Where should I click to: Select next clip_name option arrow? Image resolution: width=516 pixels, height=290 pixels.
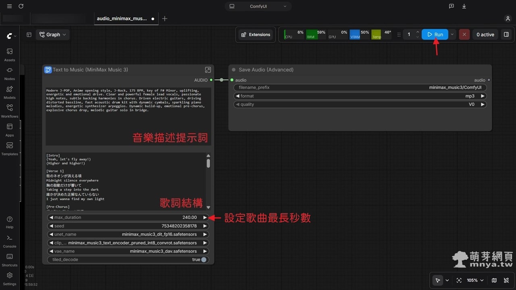[x=205, y=243]
